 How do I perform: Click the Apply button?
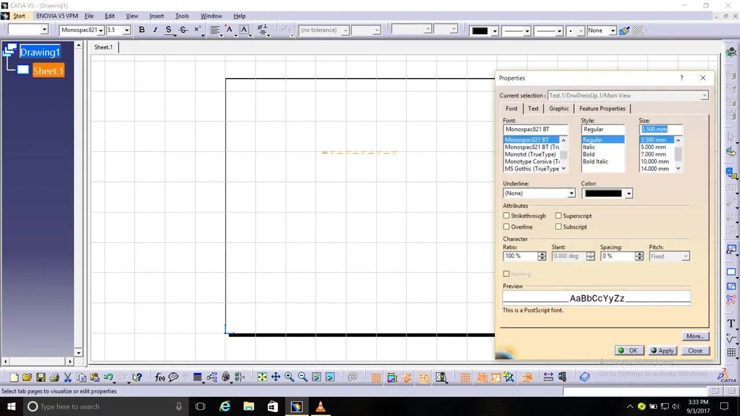tap(662, 351)
